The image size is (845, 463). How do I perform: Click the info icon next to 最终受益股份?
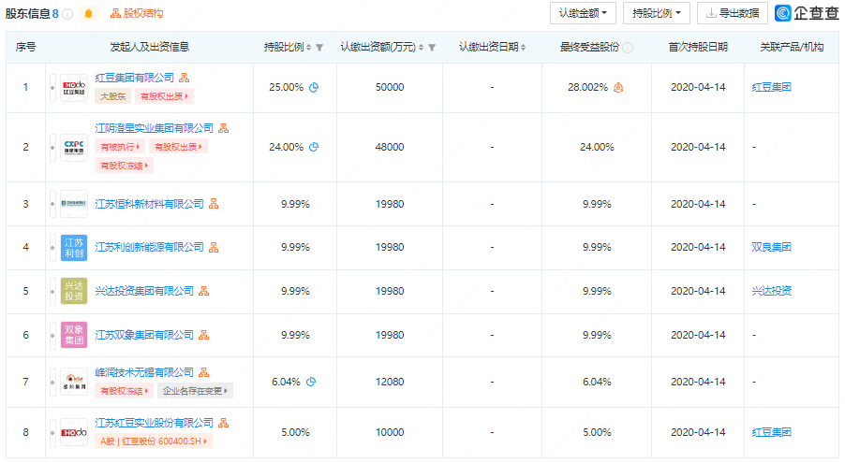[628, 48]
